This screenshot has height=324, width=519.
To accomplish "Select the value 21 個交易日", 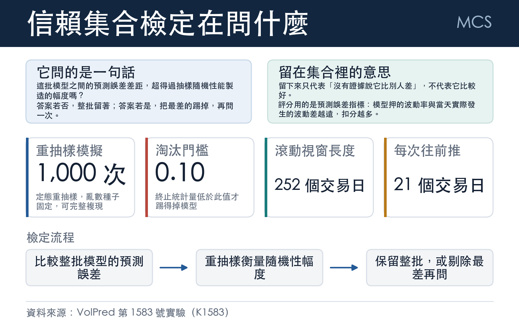I will [x=439, y=185].
